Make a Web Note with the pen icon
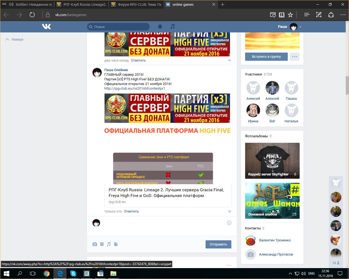The height and width of the screenshot is (279, 349). click(x=319, y=15)
